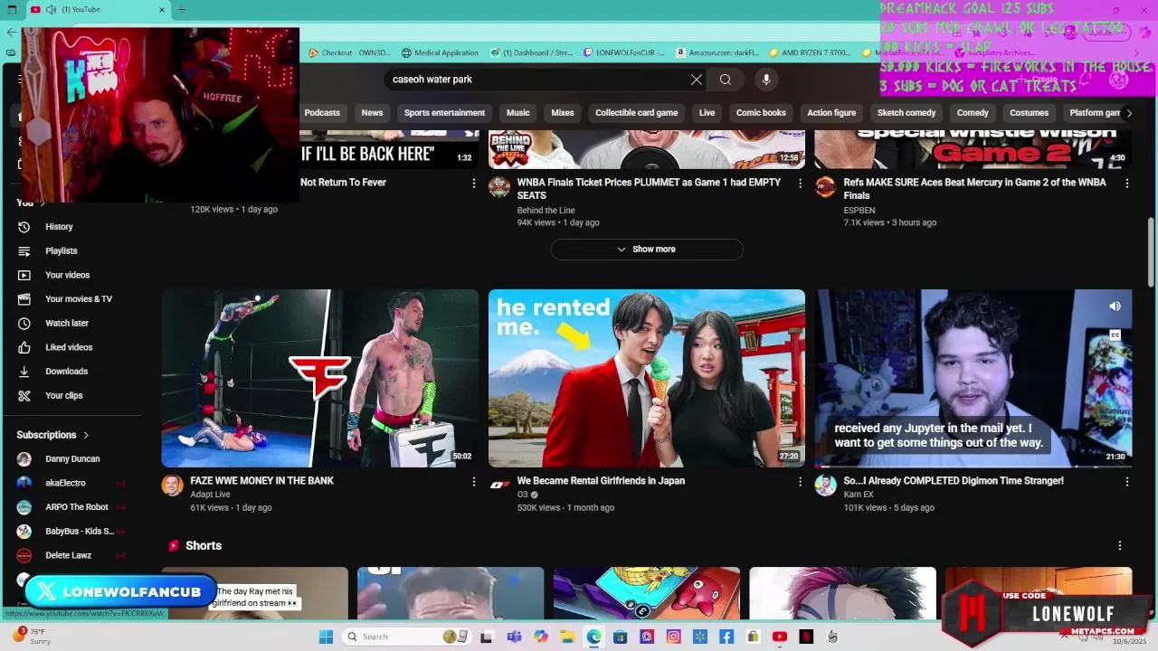
Task: Toggle captions on Digimon video preview
Action: point(1115,335)
